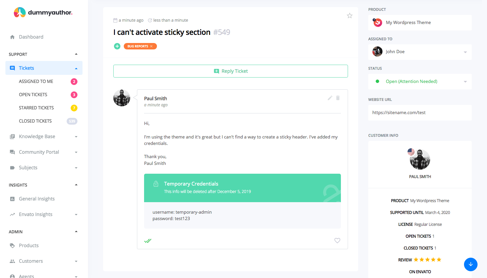Click the Dashboard home icon
Screen dimensions: 487x278
13,37
